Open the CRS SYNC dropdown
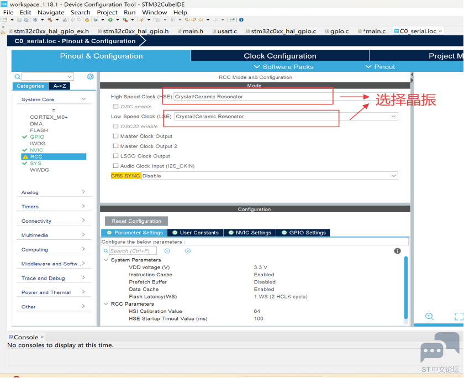The image size is (464, 378). tap(270, 176)
